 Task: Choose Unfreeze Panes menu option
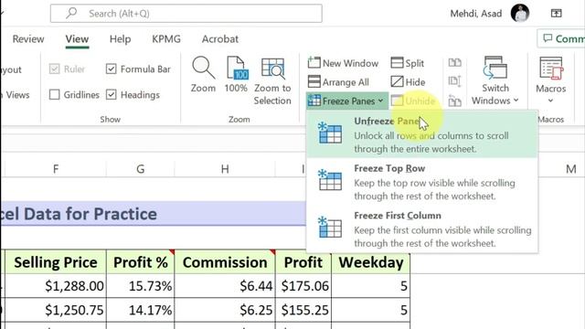422,134
